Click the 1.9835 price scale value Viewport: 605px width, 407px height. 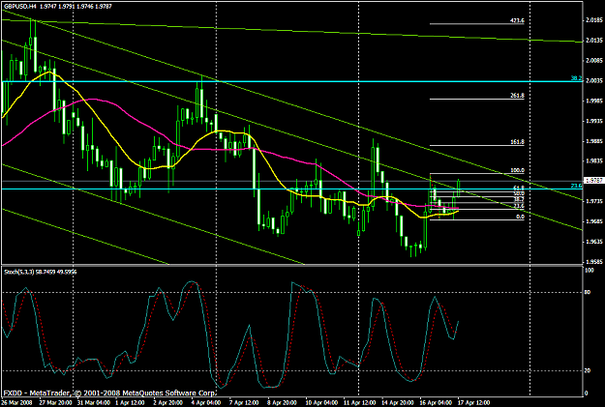pyautogui.click(x=594, y=161)
